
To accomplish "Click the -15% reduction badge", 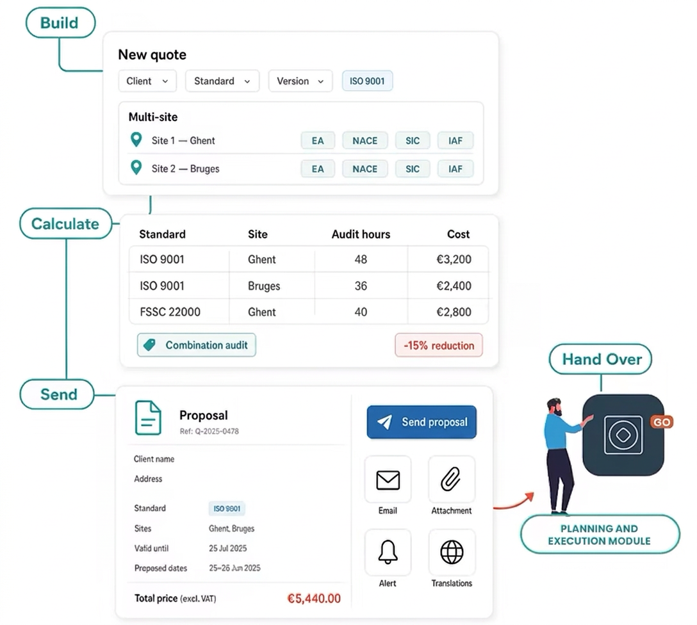I will click(x=439, y=345).
